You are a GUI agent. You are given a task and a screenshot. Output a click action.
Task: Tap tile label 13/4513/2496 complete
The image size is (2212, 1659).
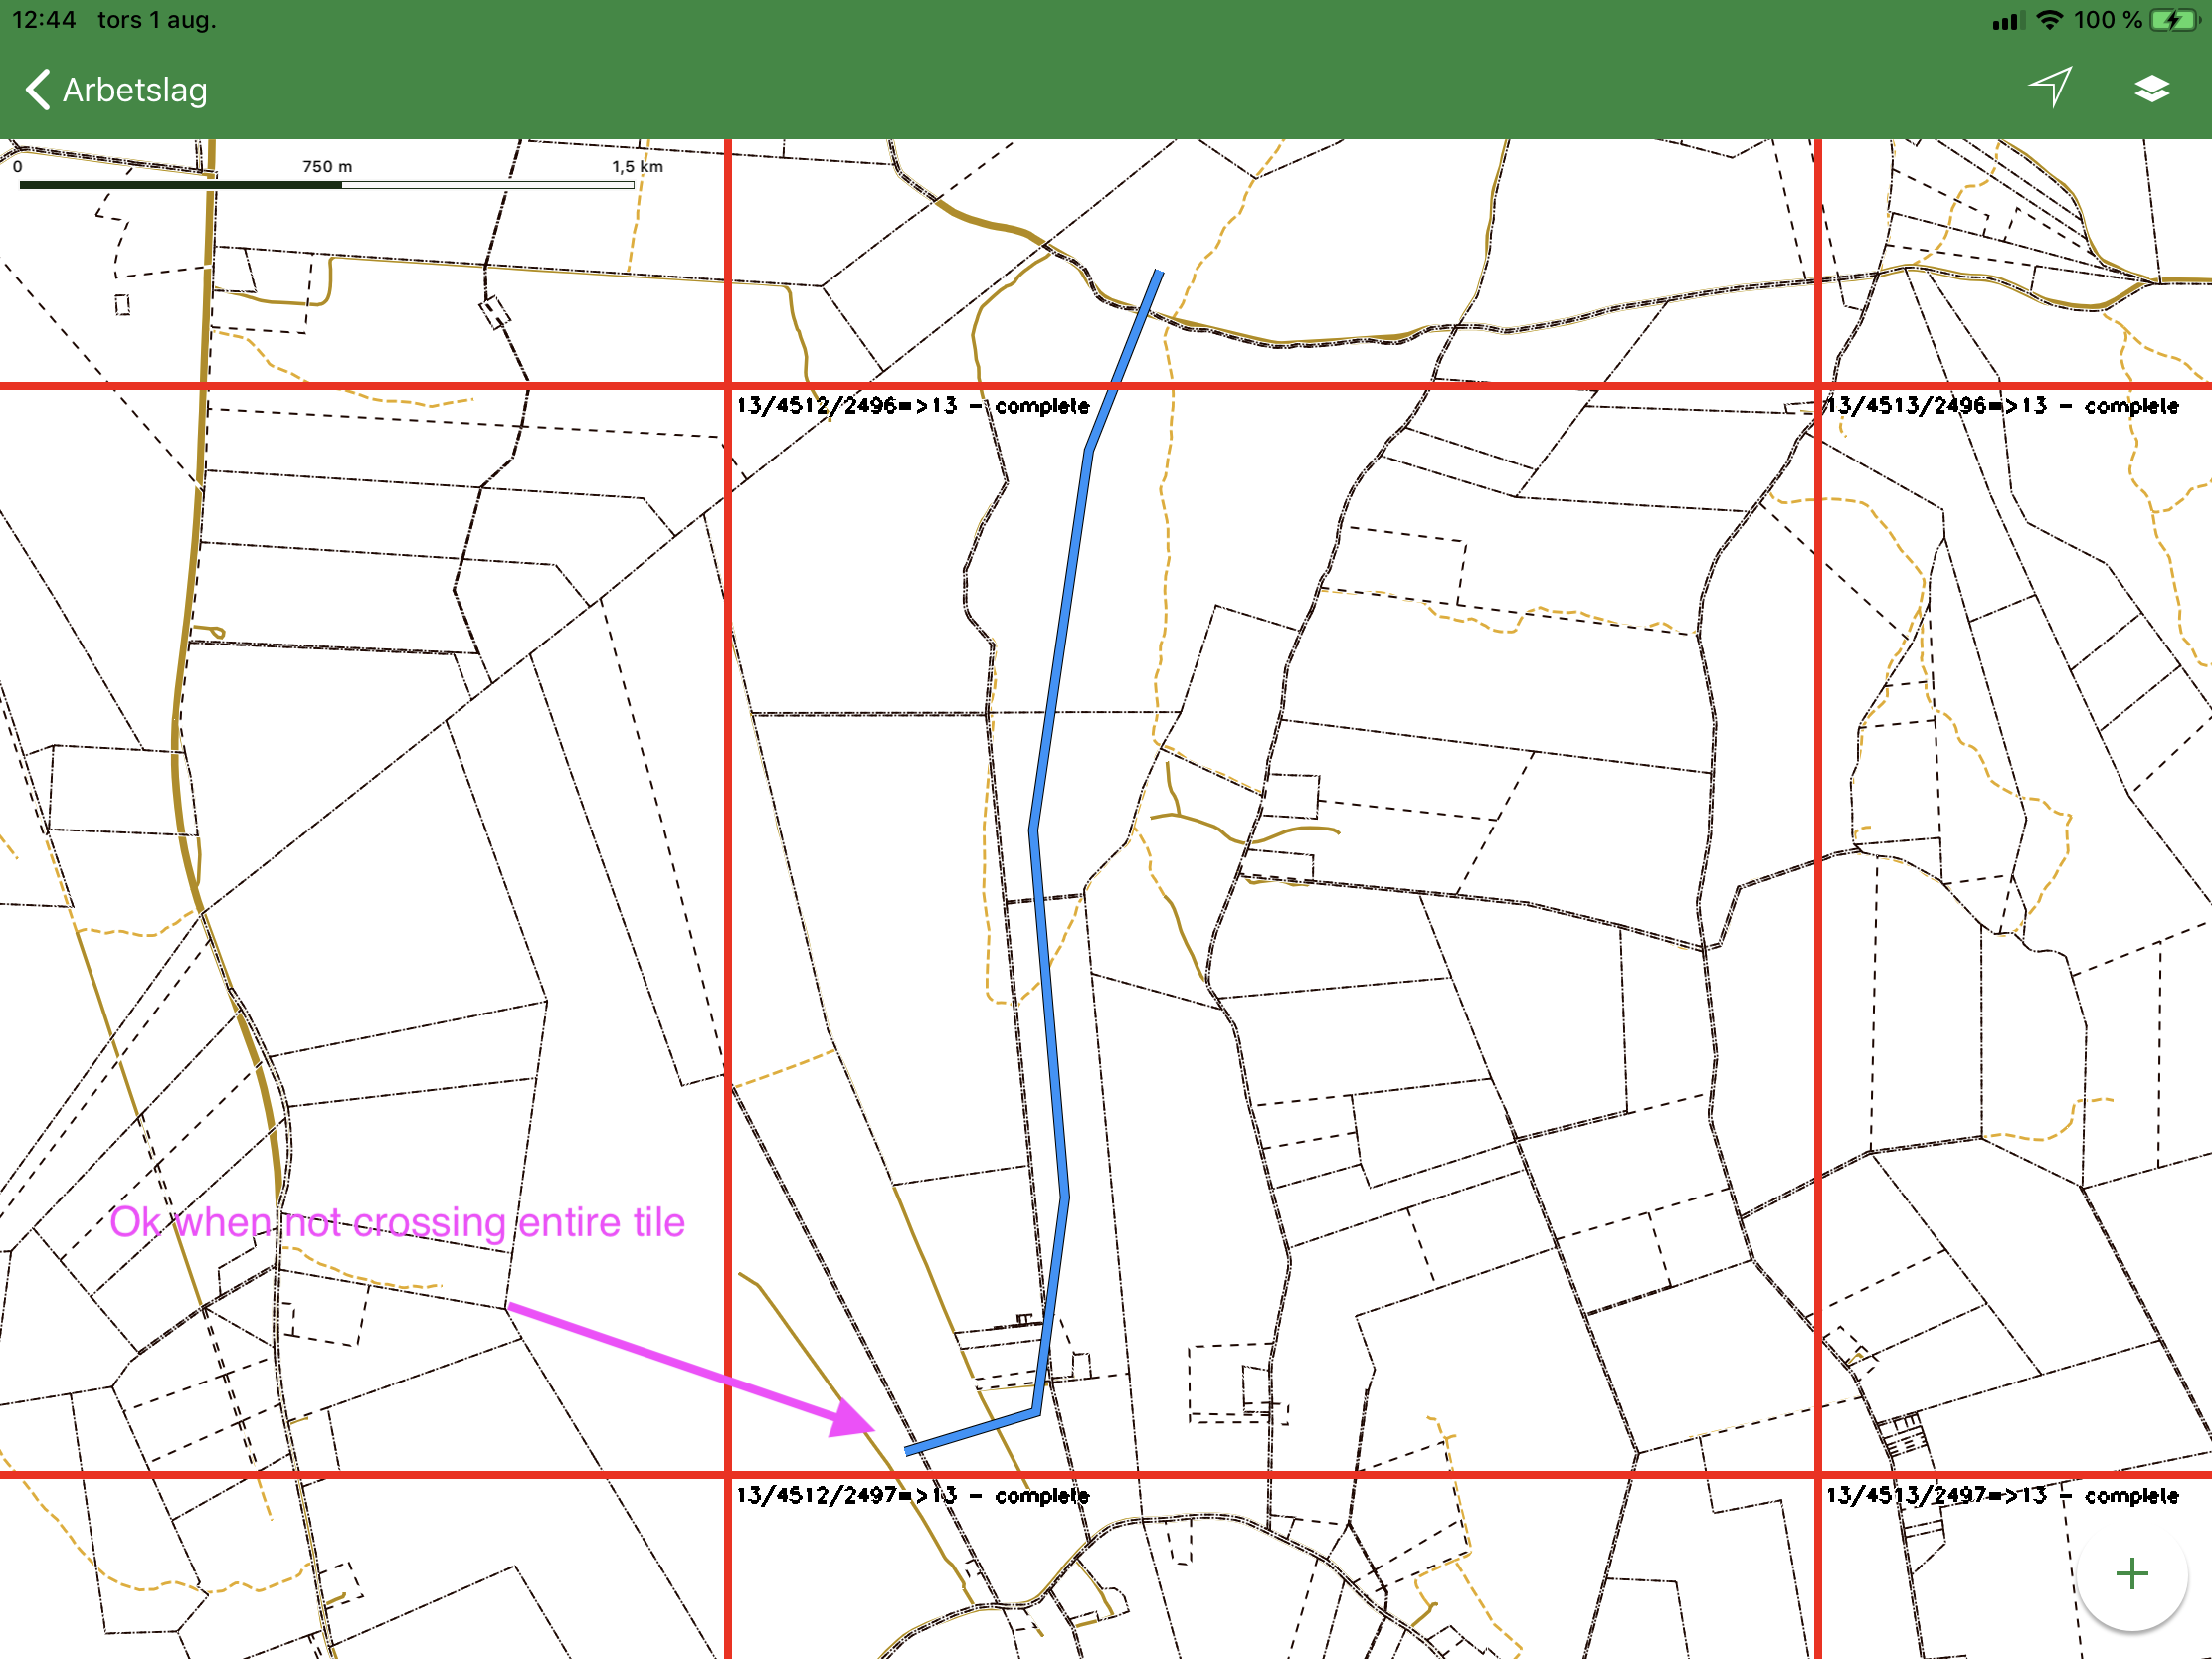[x=2002, y=406]
